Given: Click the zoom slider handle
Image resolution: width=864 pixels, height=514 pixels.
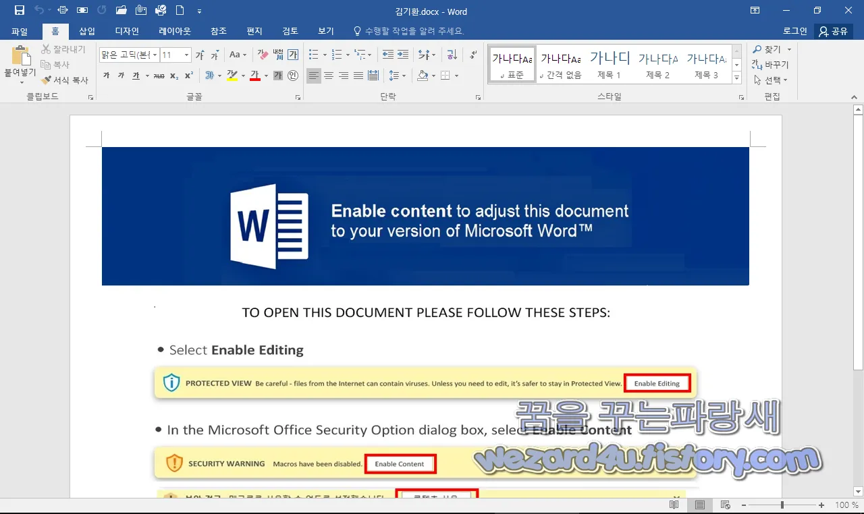Looking at the screenshot, I should point(782,505).
